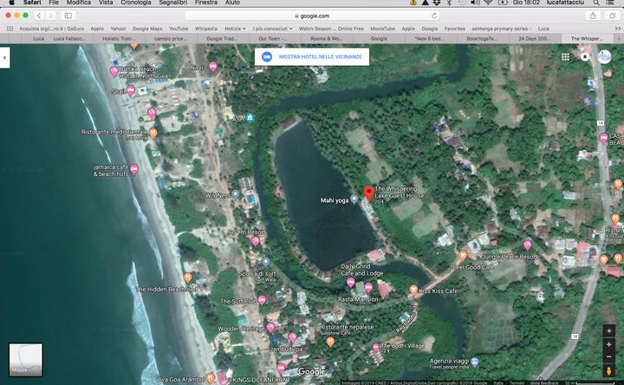
Task: Click the "The Whispering Lake Guest House" label
Action: pyautogui.click(x=400, y=192)
